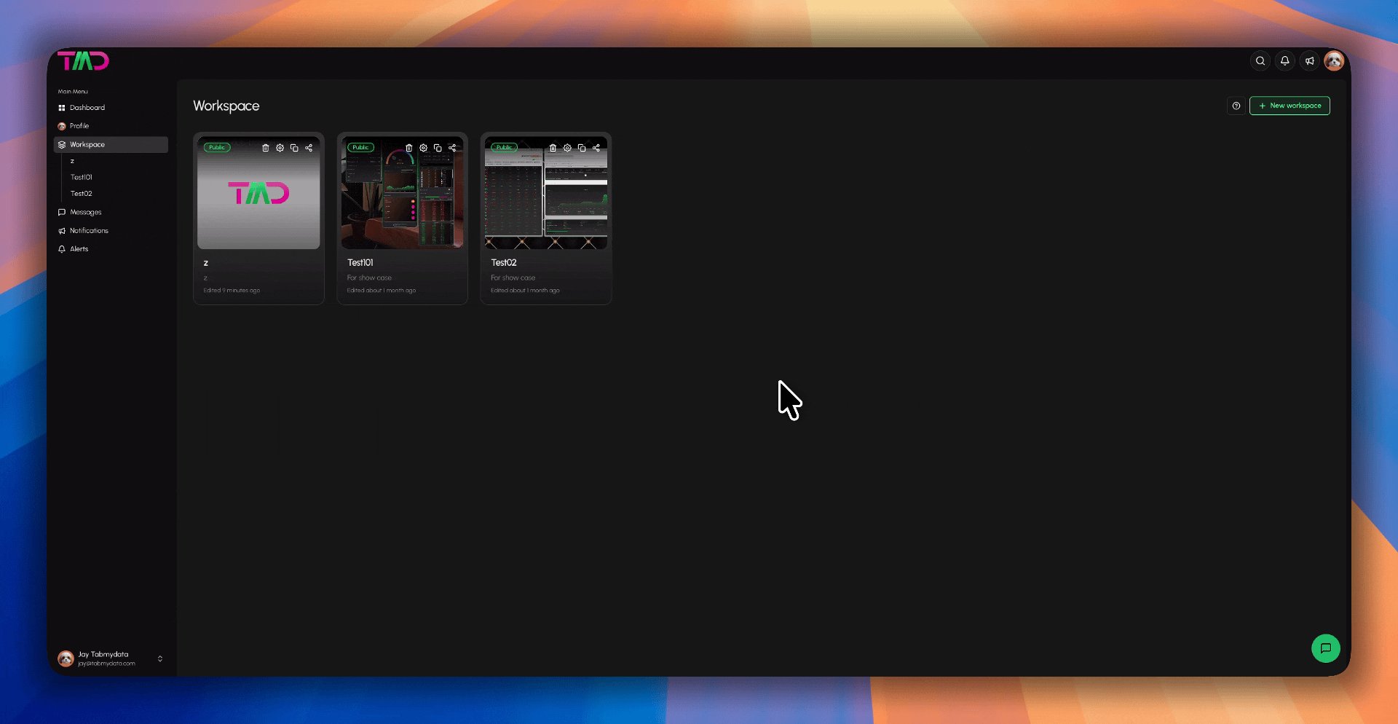Toggle the Public badge on Test101 card
This screenshot has height=724, width=1398.
click(x=360, y=147)
